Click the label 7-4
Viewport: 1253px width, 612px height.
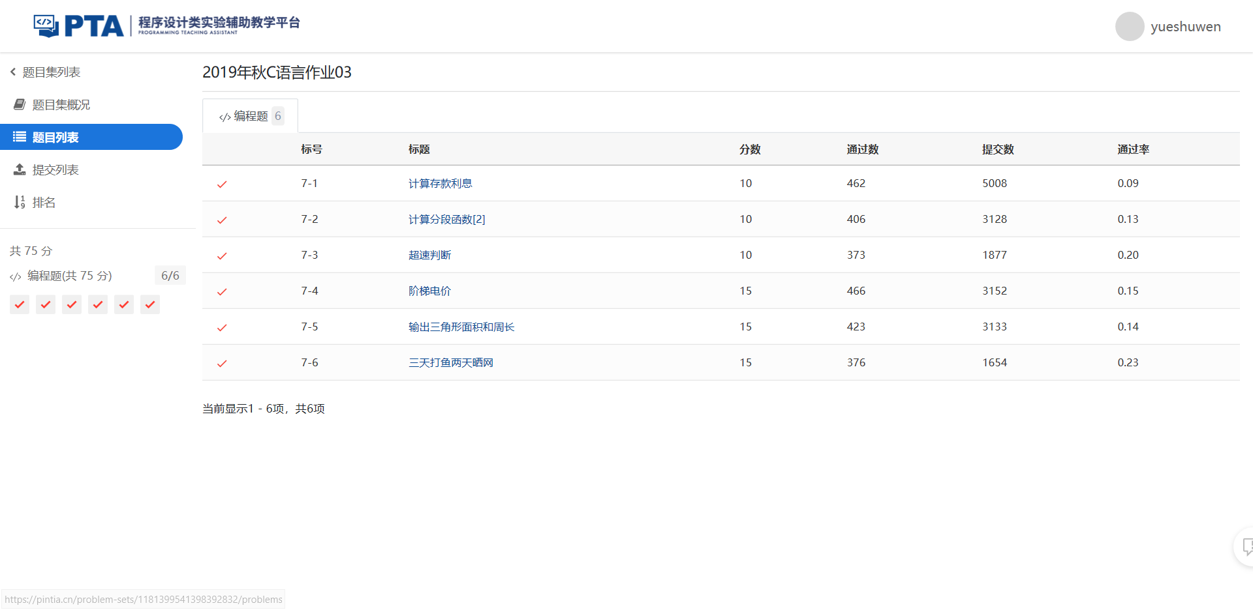tap(309, 291)
